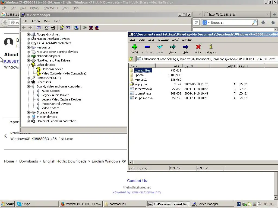Select Video Controller (VGA Compatible) device
The image size is (278, 208).
click(64, 73)
